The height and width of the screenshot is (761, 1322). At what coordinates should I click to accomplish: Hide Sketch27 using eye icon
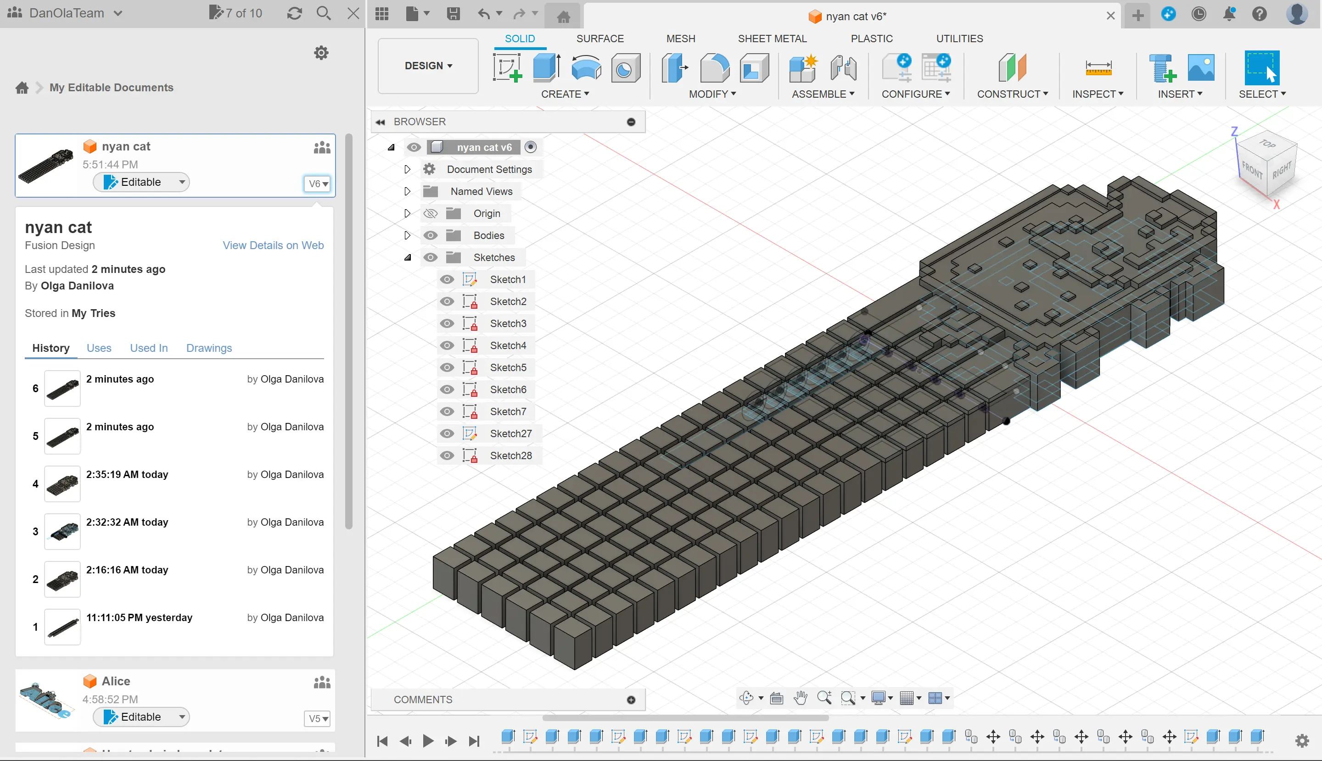(x=447, y=433)
